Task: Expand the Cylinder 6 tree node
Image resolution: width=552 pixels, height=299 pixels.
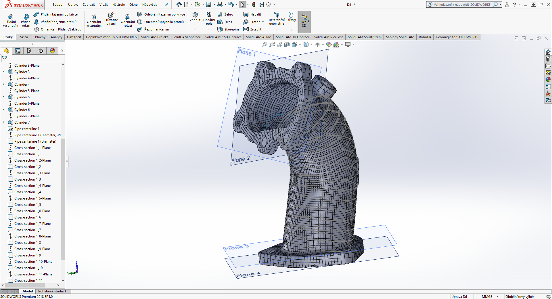Action: point(3,110)
